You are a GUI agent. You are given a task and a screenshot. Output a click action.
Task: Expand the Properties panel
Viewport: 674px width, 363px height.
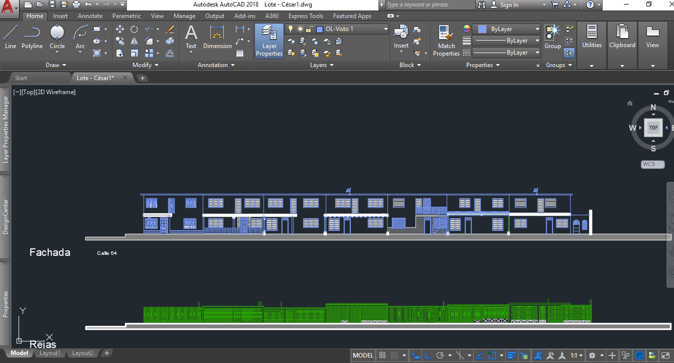point(483,65)
